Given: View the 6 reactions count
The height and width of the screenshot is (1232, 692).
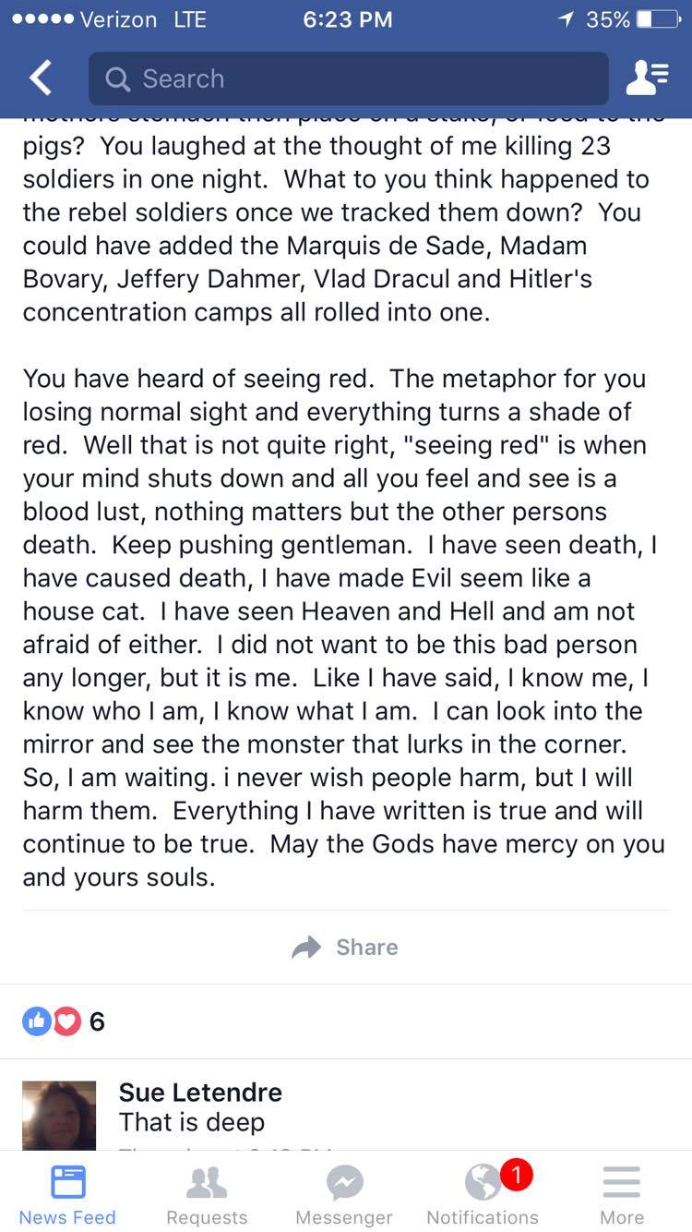Looking at the screenshot, I should 97,1021.
